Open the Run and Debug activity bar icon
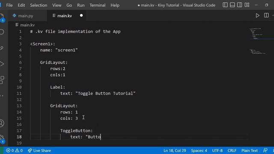 click(x=2, y=64)
